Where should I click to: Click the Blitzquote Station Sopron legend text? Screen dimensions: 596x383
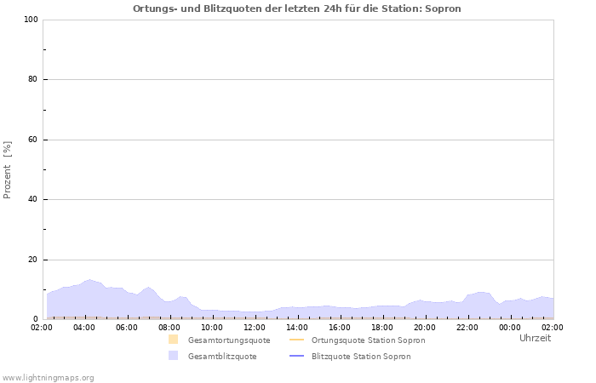[361, 357]
